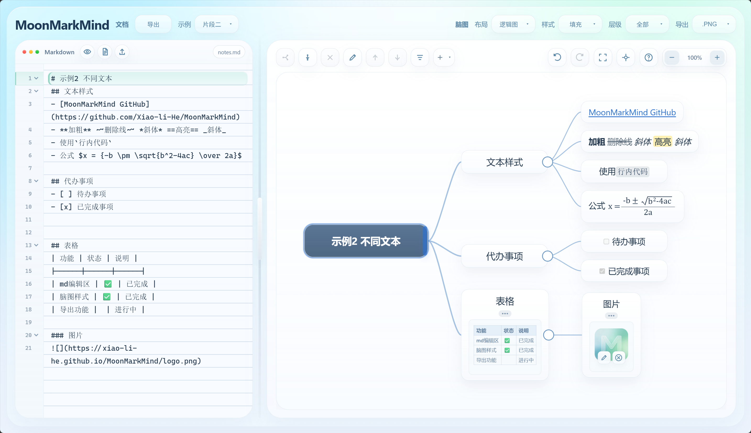
Task: Click the add sibling node icon
Action: click(x=308, y=57)
